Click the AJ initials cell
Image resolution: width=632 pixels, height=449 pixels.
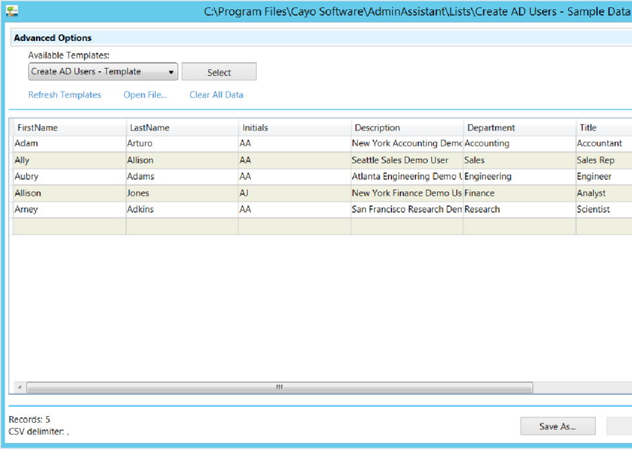(x=295, y=193)
